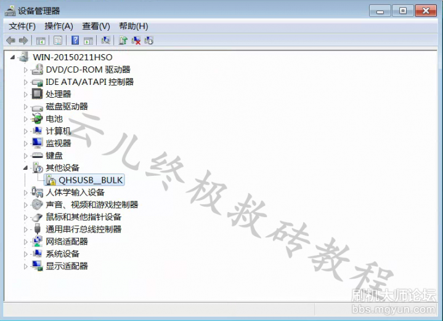Select the 其他设备 label
The image size is (443, 321).
tap(62, 168)
